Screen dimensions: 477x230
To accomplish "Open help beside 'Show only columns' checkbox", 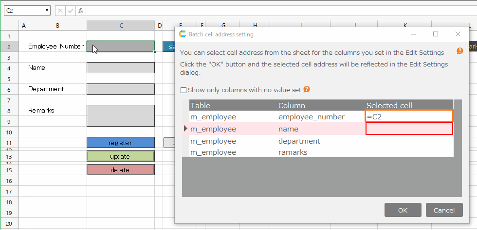I will pyautogui.click(x=307, y=89).
